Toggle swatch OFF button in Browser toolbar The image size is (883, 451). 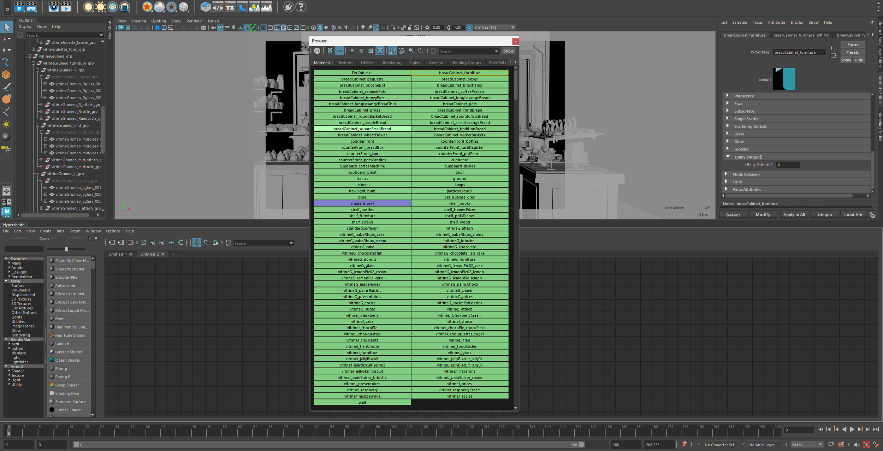pos(317,51)
